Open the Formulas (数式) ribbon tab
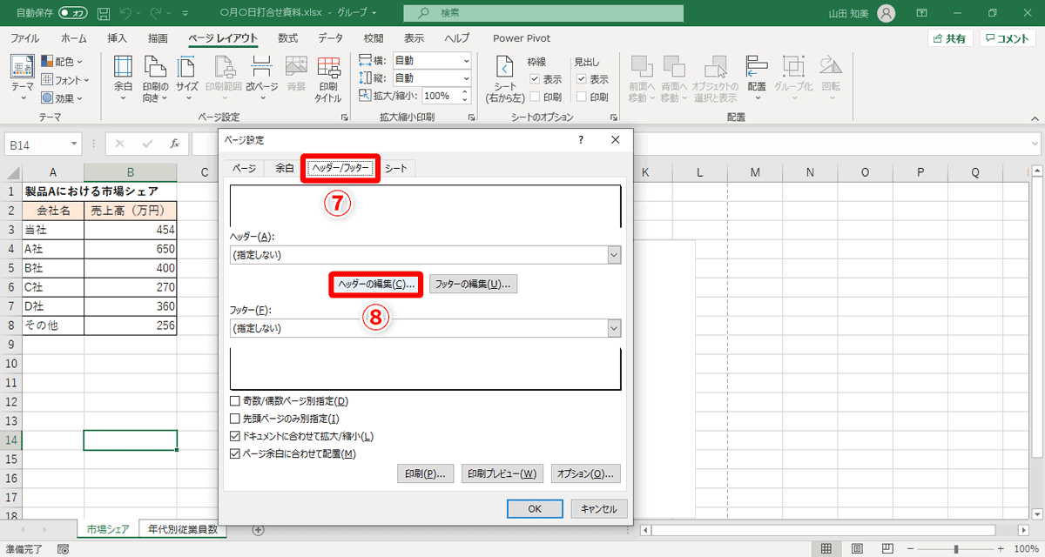The height and width of the screenshot is (557, 1045). [287, 38]
